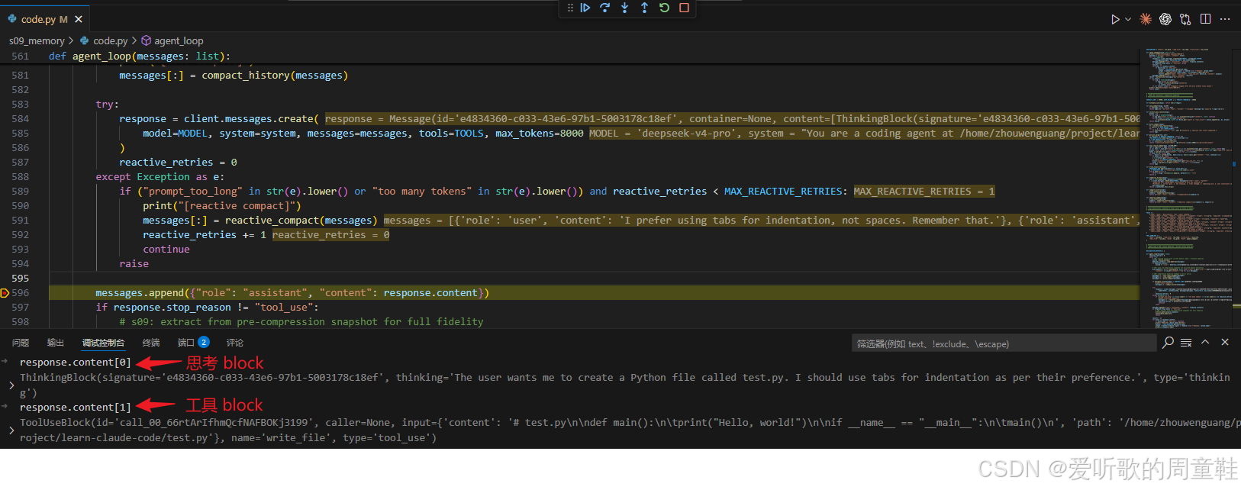Switch to the 问题 panel tab
1241x490 pixels.
(21, 343)
